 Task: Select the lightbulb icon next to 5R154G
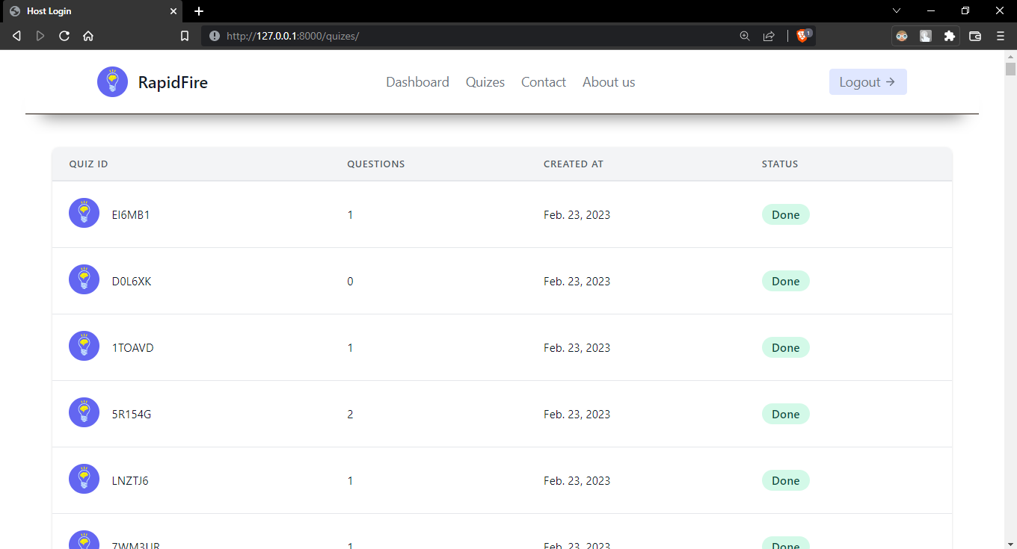pyautogui.click(x=84, y=412)
